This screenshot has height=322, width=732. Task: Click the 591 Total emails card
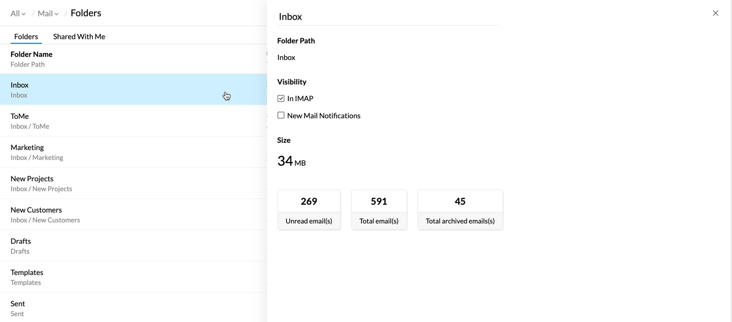(379, 209)
